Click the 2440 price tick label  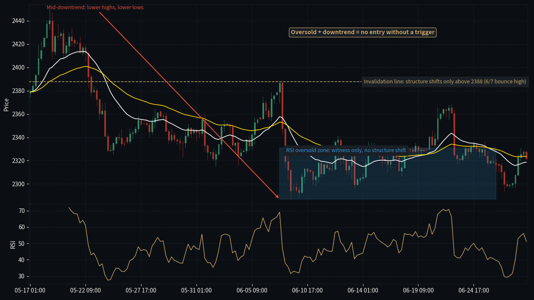pyautogui.click(x=19, y=21)
